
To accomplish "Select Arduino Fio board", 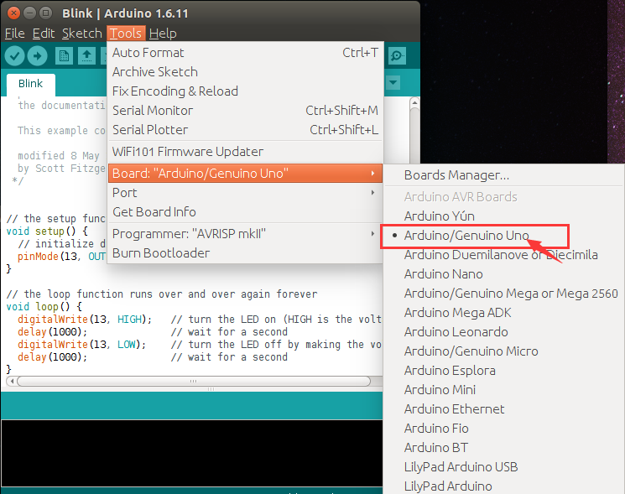I will (504, 429).
